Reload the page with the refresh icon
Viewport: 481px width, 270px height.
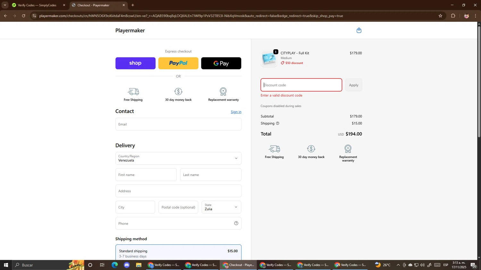tap(23, 16)
